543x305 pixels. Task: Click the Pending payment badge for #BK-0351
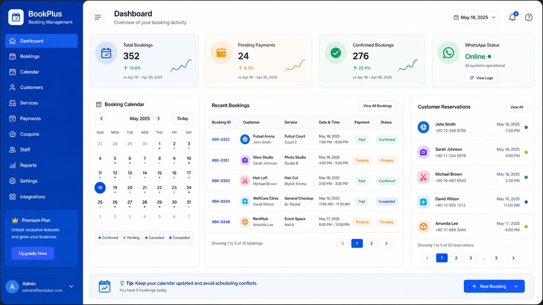(x=362, y=160)
